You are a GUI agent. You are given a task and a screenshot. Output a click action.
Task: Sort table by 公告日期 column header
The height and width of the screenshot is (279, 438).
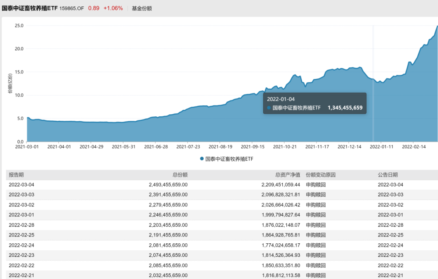pyautogui.click(x=388, y=175)
